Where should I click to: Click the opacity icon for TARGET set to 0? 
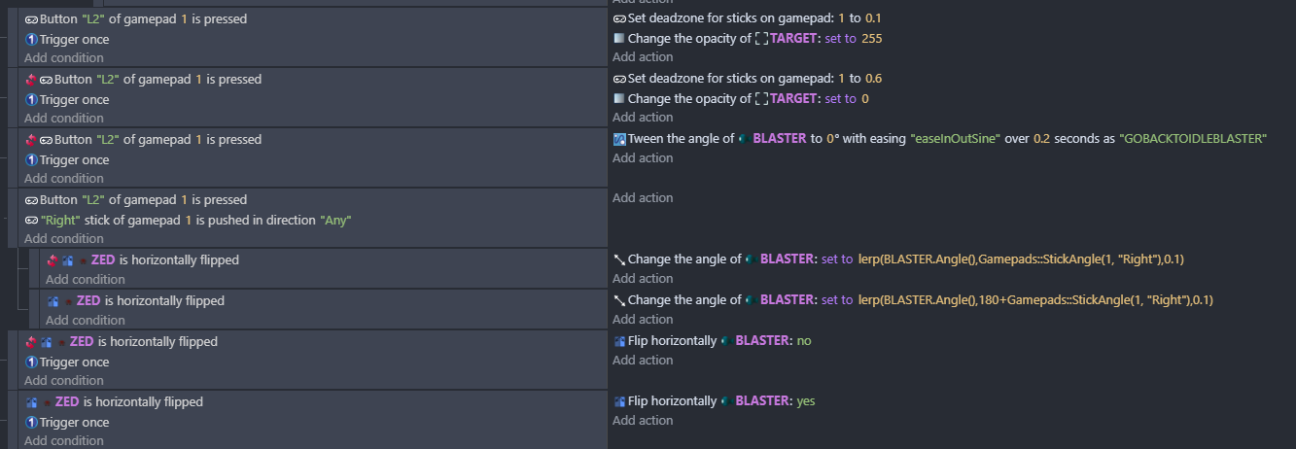point(619,99)
